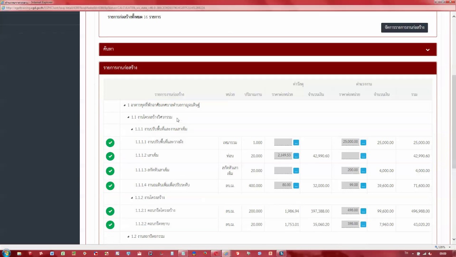Collapse 1.2 งานสถาปัตยกรรม node
456x257 pixels.
(x=128, y=236)
